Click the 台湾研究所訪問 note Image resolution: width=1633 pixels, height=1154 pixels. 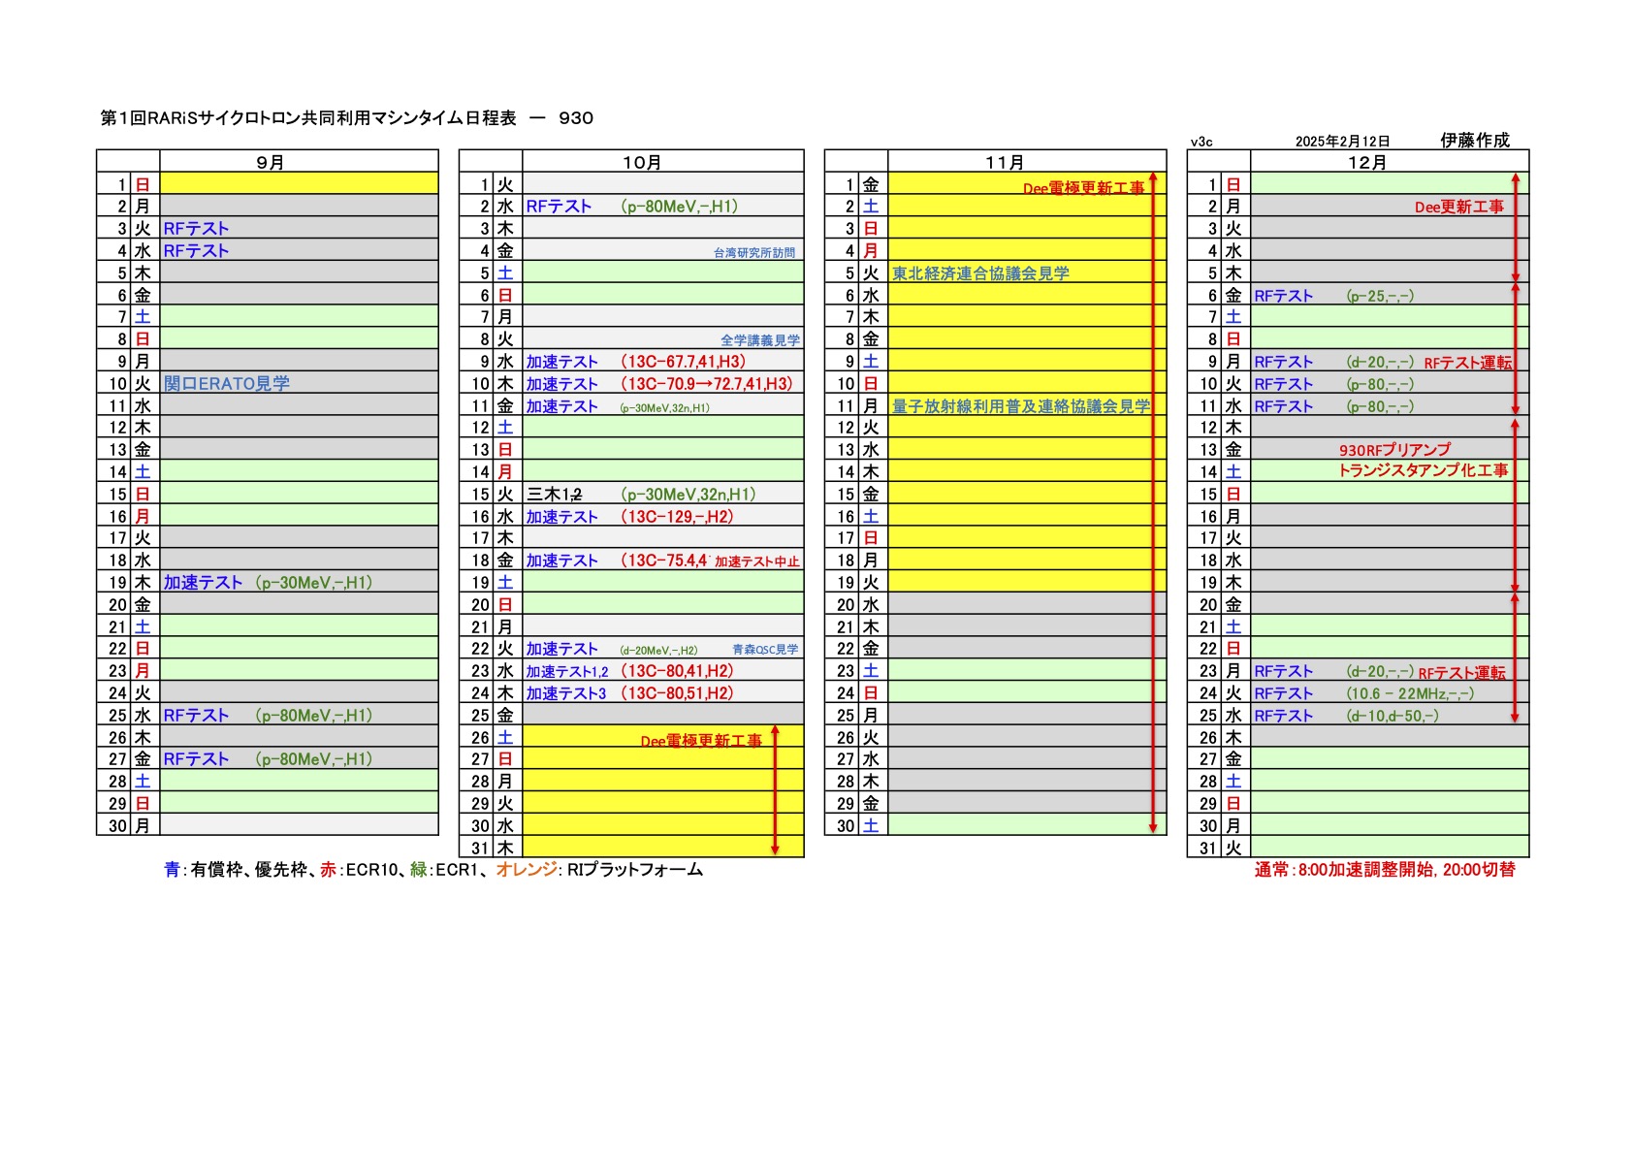pyautogui.click(x=754, y=253)
